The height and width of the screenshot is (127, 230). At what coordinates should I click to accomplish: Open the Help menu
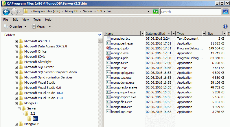(48, 20)
